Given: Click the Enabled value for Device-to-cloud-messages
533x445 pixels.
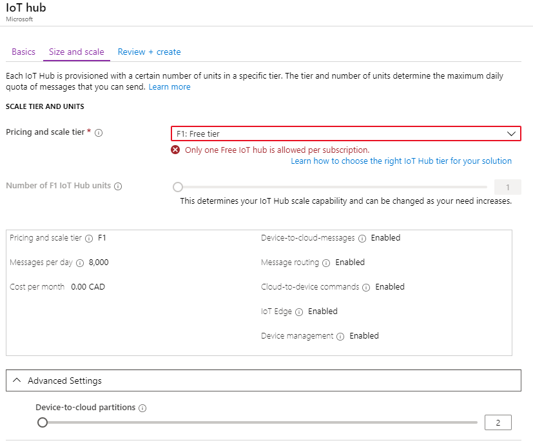Looking at the screenshot, I should [x=385, y=238].
